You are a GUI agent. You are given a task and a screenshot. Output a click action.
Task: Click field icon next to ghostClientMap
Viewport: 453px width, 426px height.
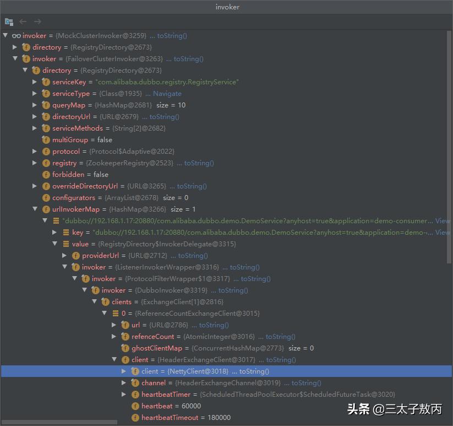(125, 348)
